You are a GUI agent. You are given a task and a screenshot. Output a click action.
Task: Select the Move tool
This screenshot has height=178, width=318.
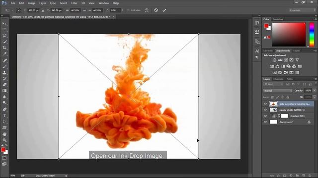4,24
